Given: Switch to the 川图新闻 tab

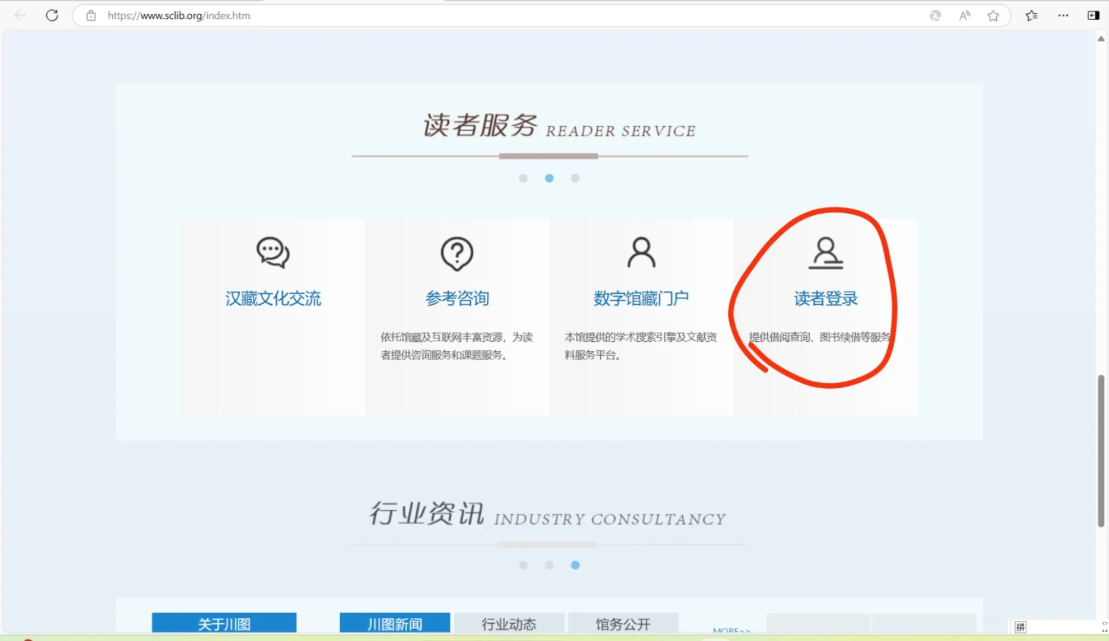Looking at the screenshot, I should click(x=395, y=623).
